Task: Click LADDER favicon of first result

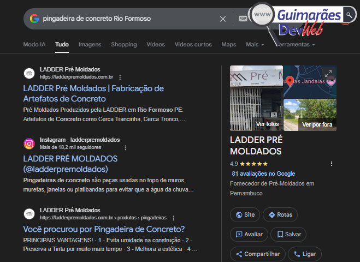Action: (29, 73)
